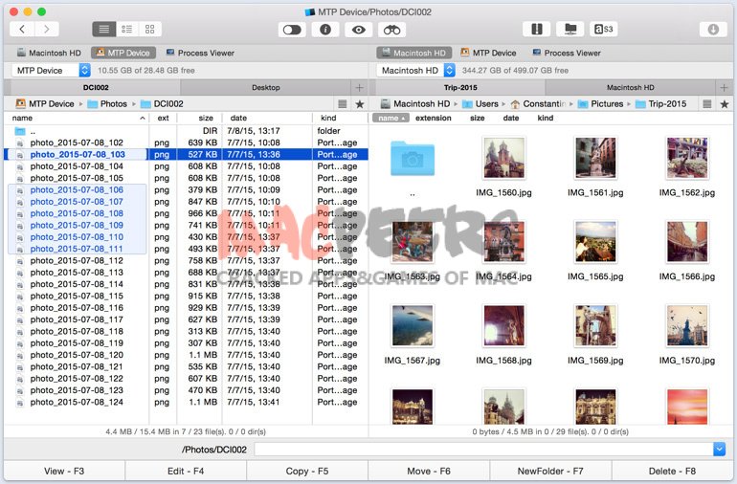Switch to full list view mode
The height and width of the screenshot is (484, 737).
pyautogui.click(x=104, y=30)
